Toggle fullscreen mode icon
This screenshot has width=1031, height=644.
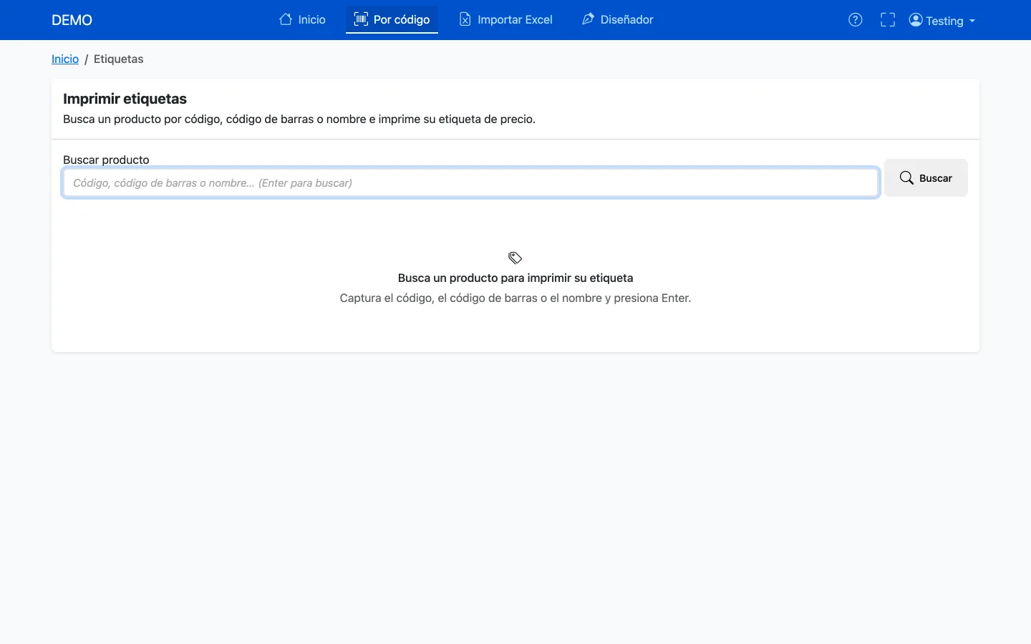click(x=888, y=20)
